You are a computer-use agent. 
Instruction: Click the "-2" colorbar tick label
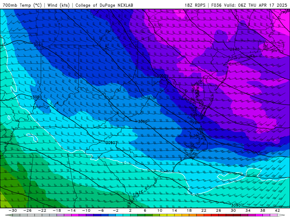coord(116,210)
